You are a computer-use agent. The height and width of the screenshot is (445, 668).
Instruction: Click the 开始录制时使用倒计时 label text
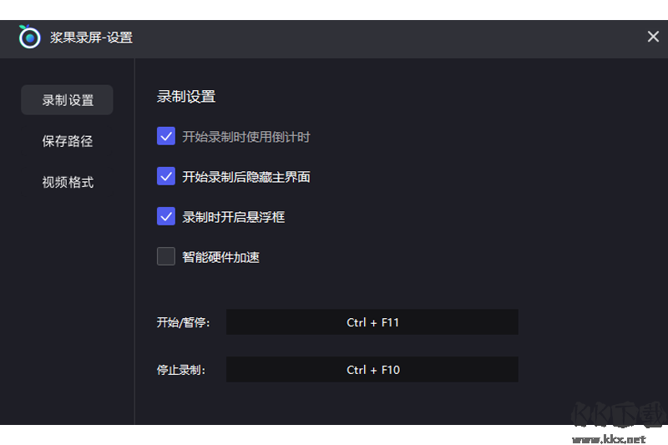246,137
